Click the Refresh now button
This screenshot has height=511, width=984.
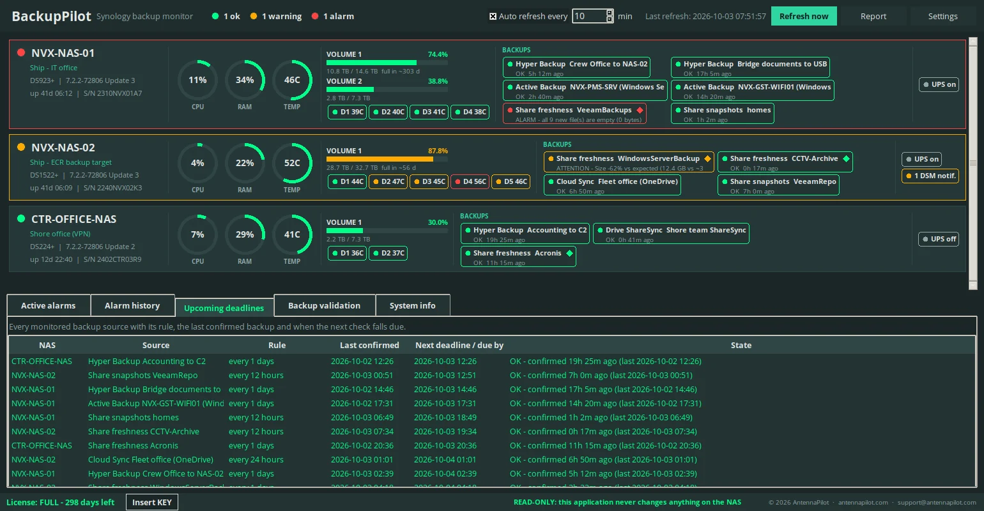pyautogui.click(x=804, y=16)
